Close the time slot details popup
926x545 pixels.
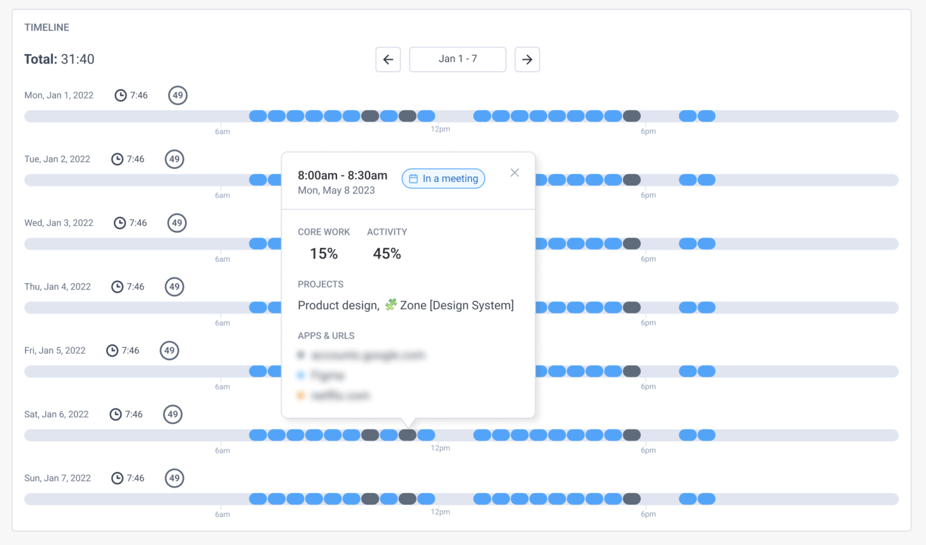(x=514, y=172)
